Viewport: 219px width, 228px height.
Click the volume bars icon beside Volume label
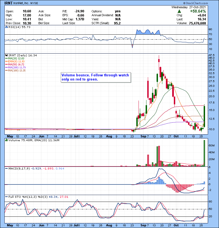tap(6, 140)
